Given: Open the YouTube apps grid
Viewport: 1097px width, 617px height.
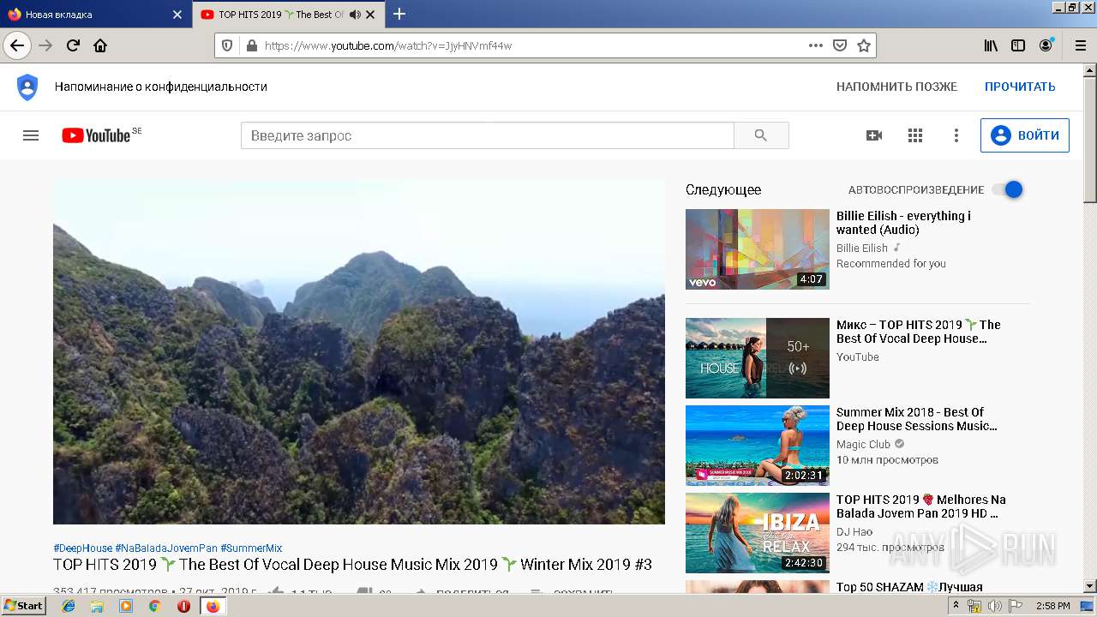Looking at the screenshot, I should tap(915, 135).
